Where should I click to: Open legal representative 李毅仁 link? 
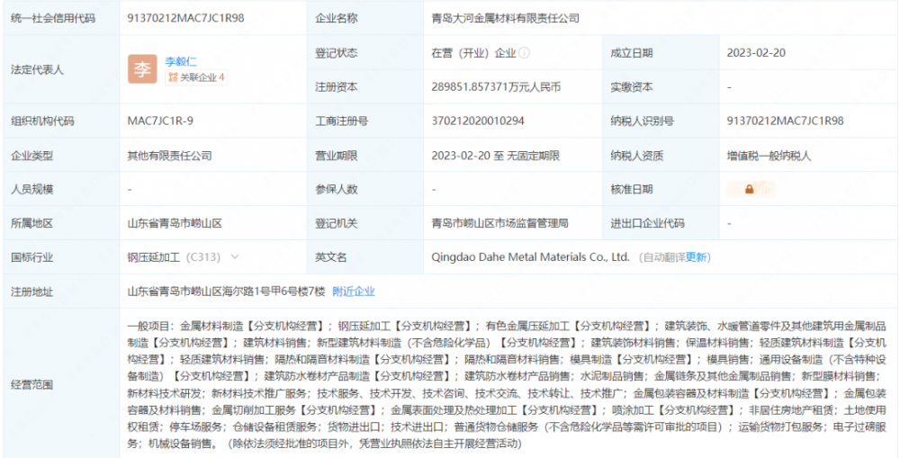tap(181, 62)
